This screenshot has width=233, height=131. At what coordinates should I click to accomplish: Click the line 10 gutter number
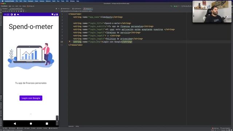(x=62, y=42)
